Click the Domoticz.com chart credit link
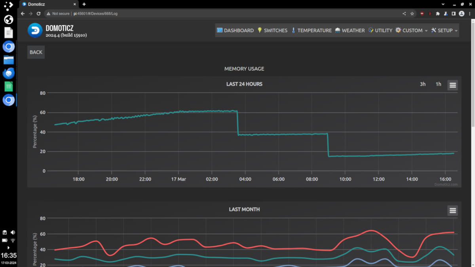Image resolution: width=475 pixels, height=267 pixels. [x=446, y=184]
